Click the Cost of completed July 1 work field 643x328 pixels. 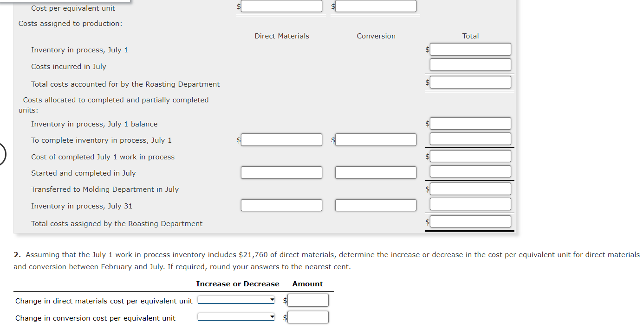point(470,156)
